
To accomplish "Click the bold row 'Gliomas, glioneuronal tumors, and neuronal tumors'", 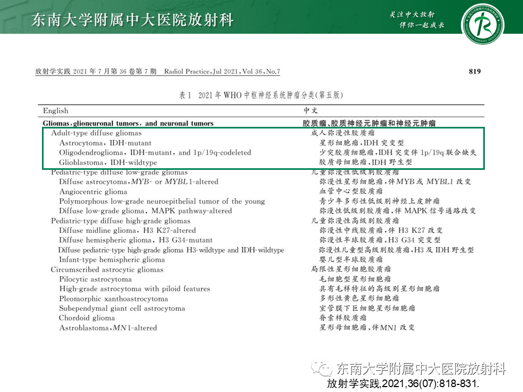I will pyautogui.click(x=128, y=124).
